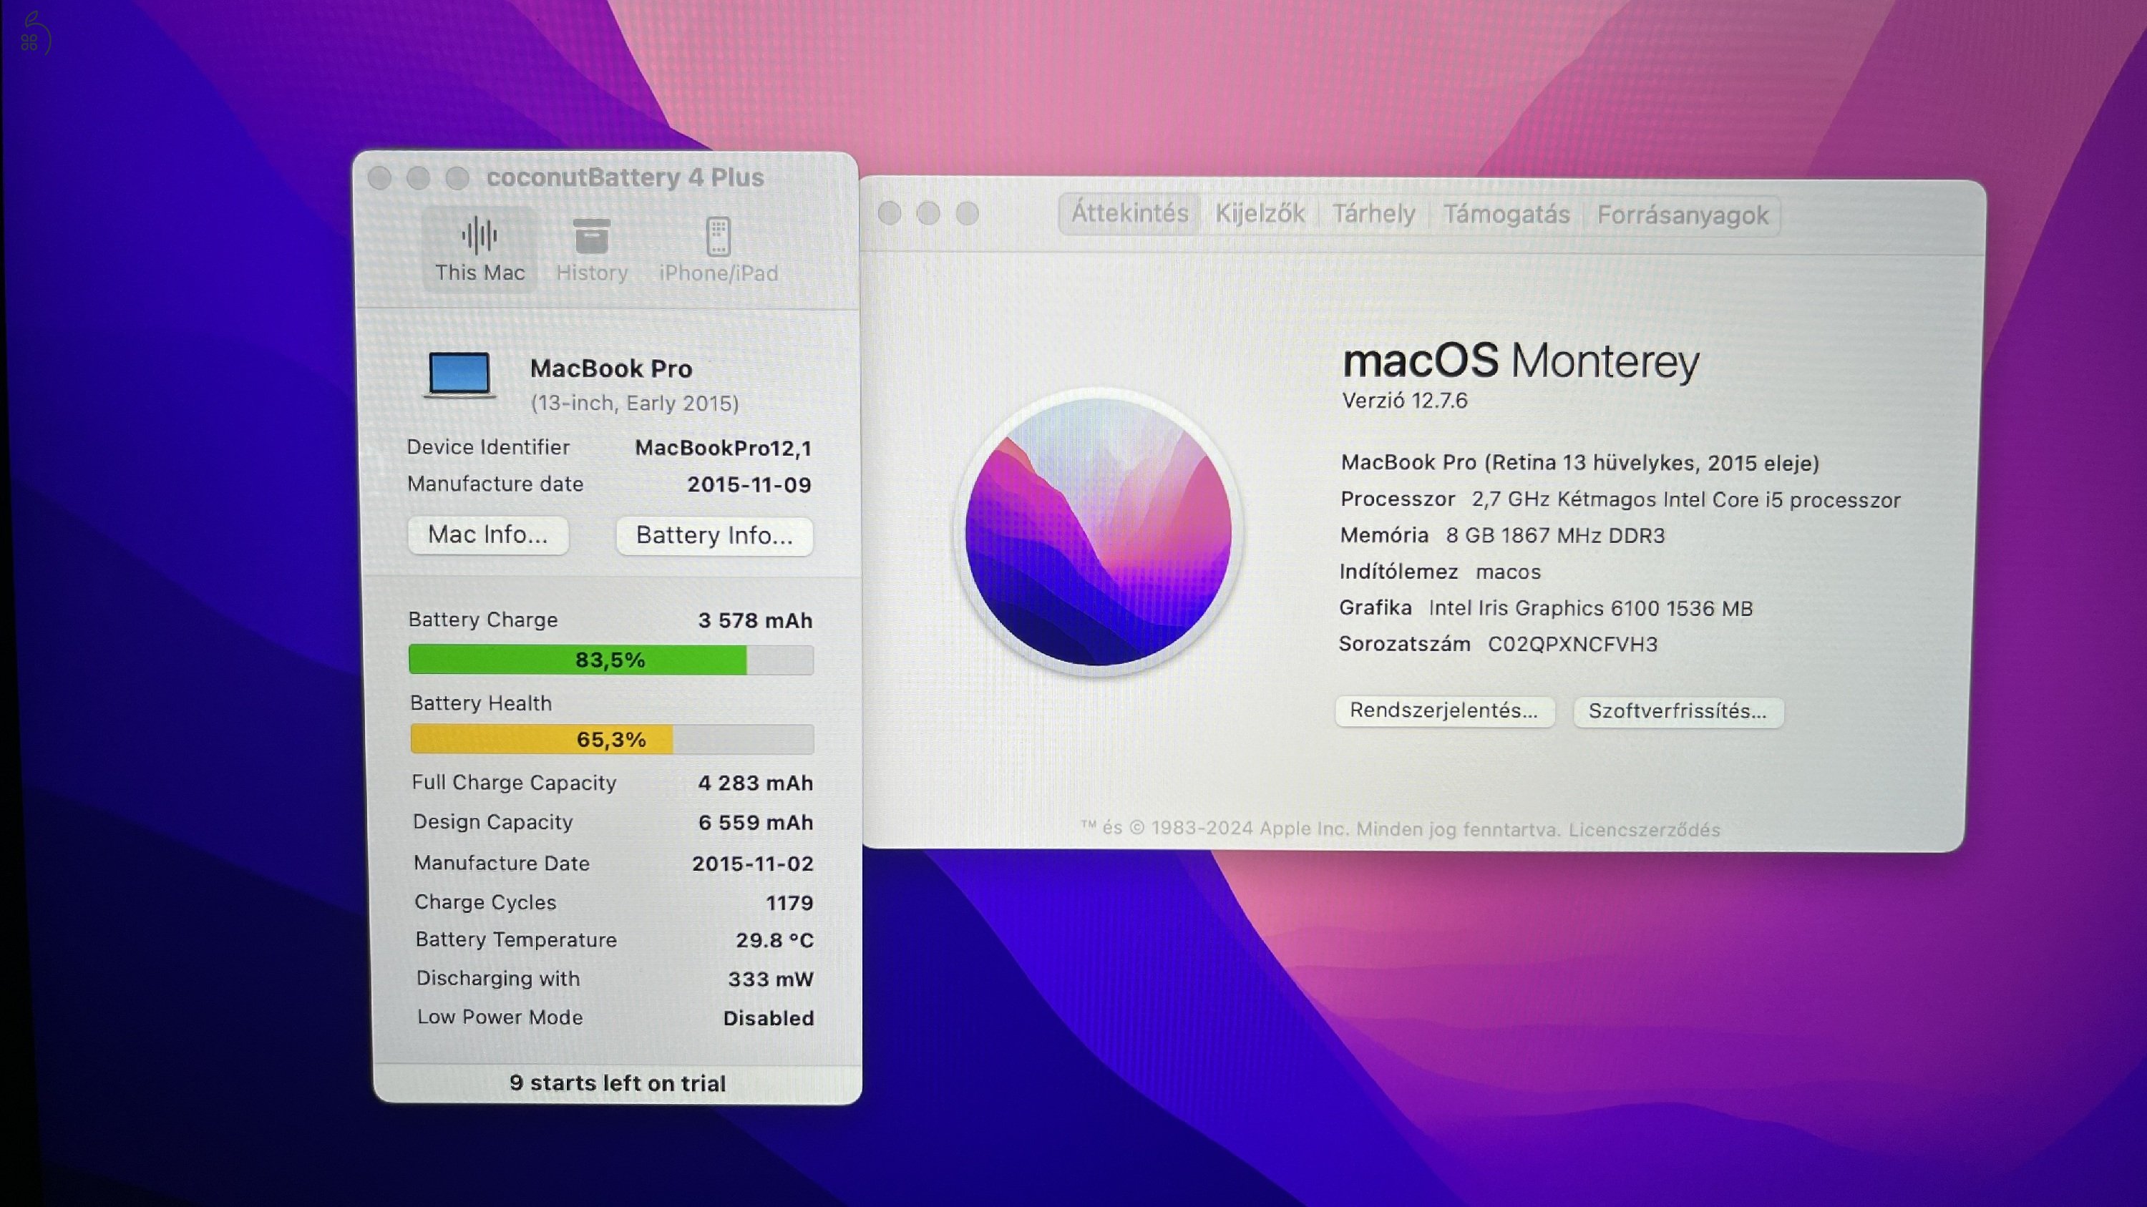Click the '8 GB 1867 MHz DDR3' memory text
The image size is (2147, 1207).
tap(1555, 534)
